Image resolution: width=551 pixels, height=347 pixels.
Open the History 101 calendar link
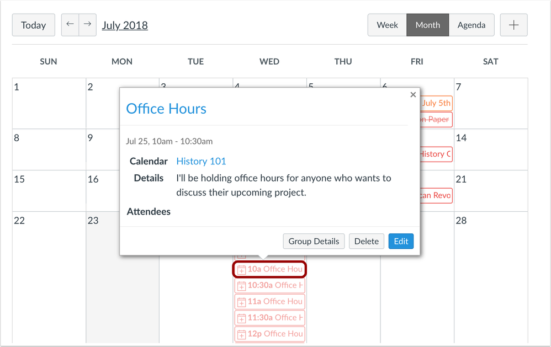(200, 161)
